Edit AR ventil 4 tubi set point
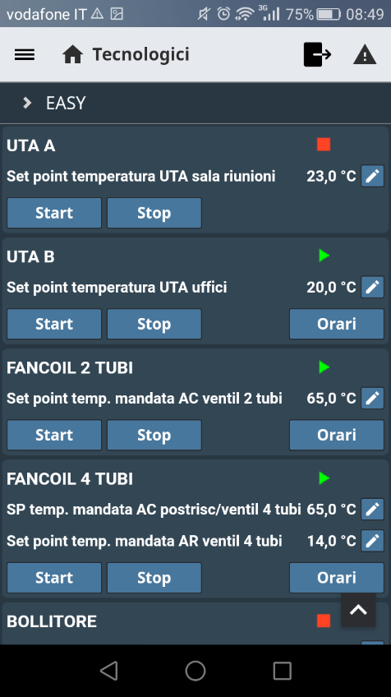The height and width of the screenshot is (697, 391). point(372,541)
